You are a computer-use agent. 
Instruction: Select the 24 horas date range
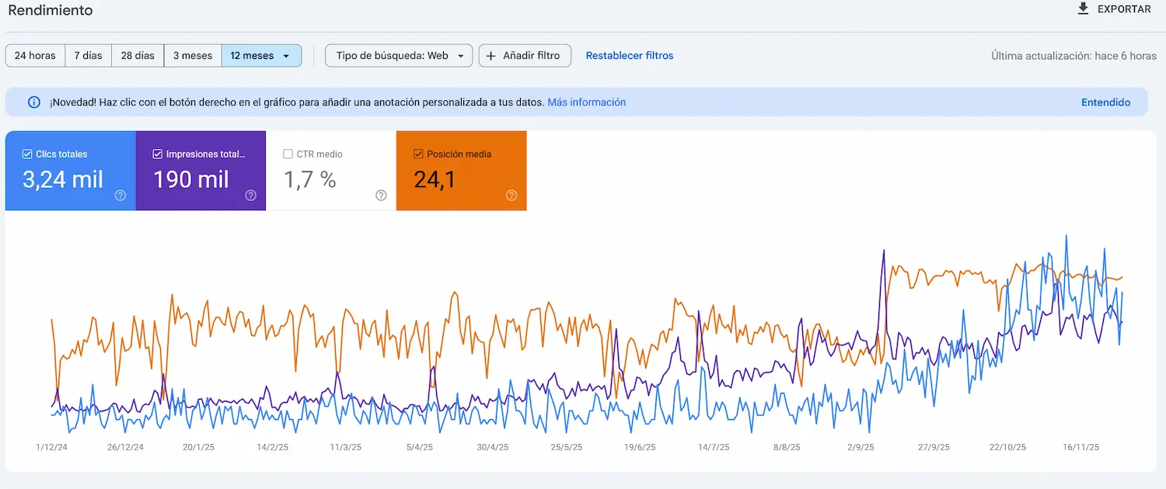[35, 56]
